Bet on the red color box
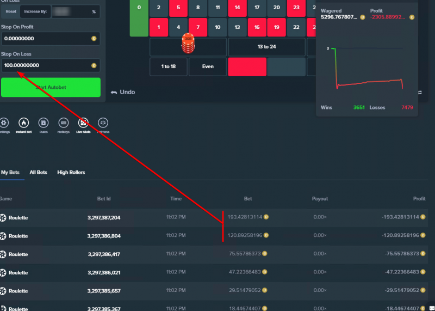This screenshot has height=311, width=435. (x=247, y=66)
